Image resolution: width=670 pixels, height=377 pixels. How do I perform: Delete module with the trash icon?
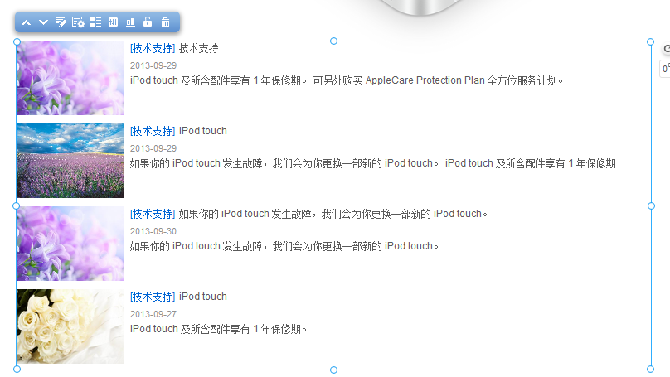tap(165, 22)
